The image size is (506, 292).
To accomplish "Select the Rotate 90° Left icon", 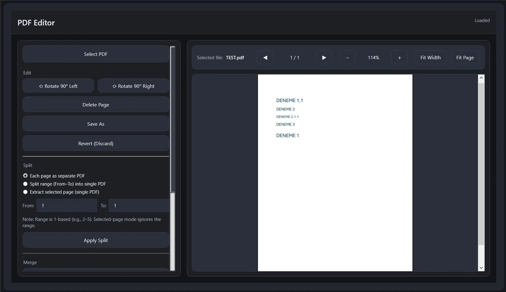I will coord(41,86).
